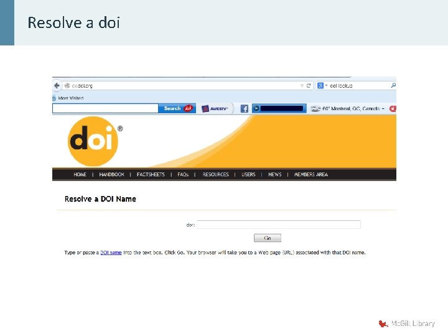Click the globe site icon in address bar

[67, 85]
